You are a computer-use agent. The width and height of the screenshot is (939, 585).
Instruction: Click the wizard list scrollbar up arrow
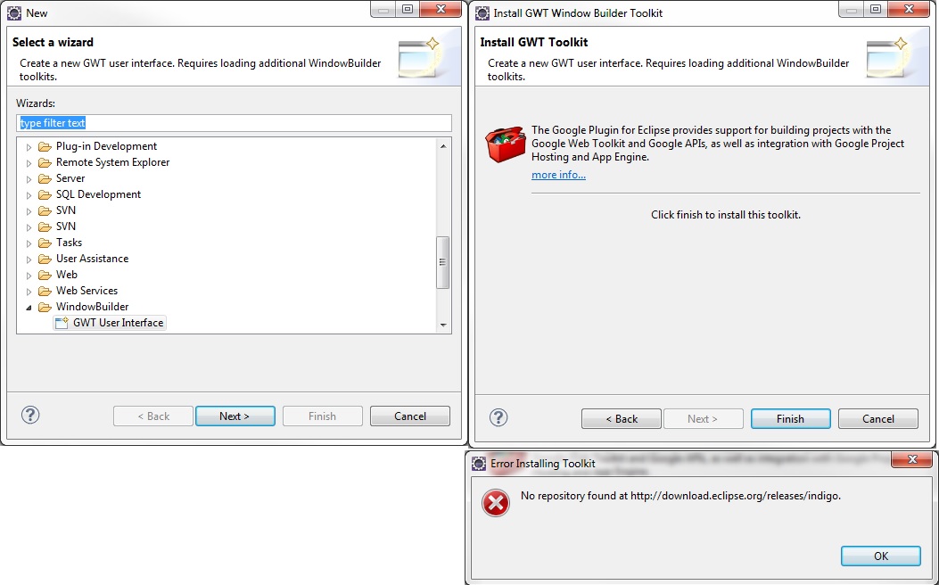(443, 146)
